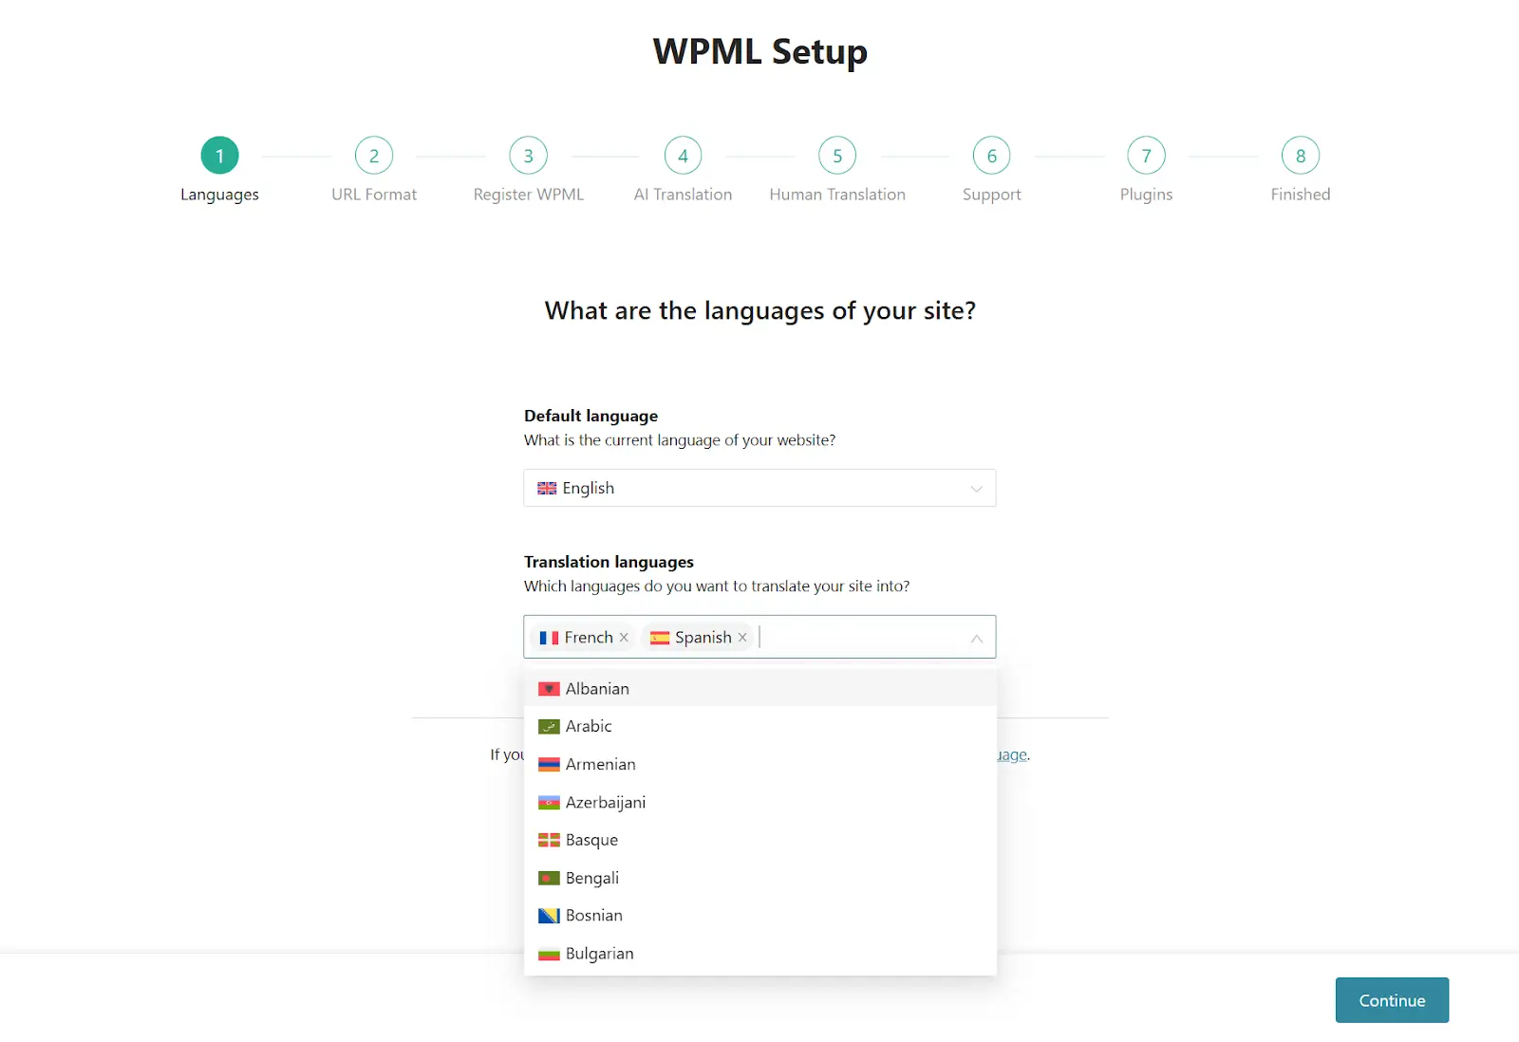The image size is (1519, 1042).
Task: Select Azerbaijani from the language list
Action: coord(606,802)
